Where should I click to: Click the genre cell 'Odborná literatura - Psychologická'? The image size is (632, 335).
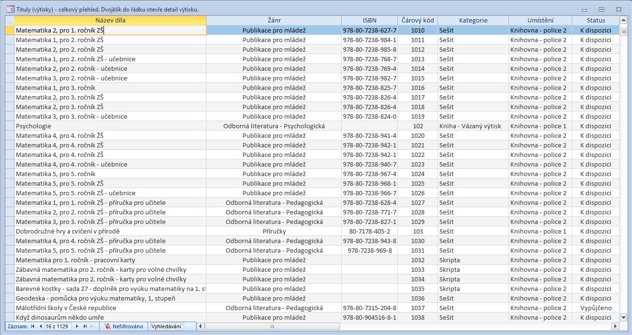274,126
